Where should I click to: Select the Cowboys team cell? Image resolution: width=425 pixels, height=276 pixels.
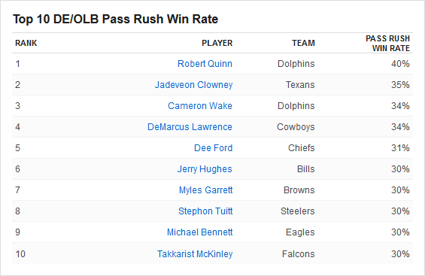(296, 127)
